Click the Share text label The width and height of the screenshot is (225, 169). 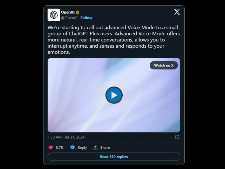(x=105, y=147)
